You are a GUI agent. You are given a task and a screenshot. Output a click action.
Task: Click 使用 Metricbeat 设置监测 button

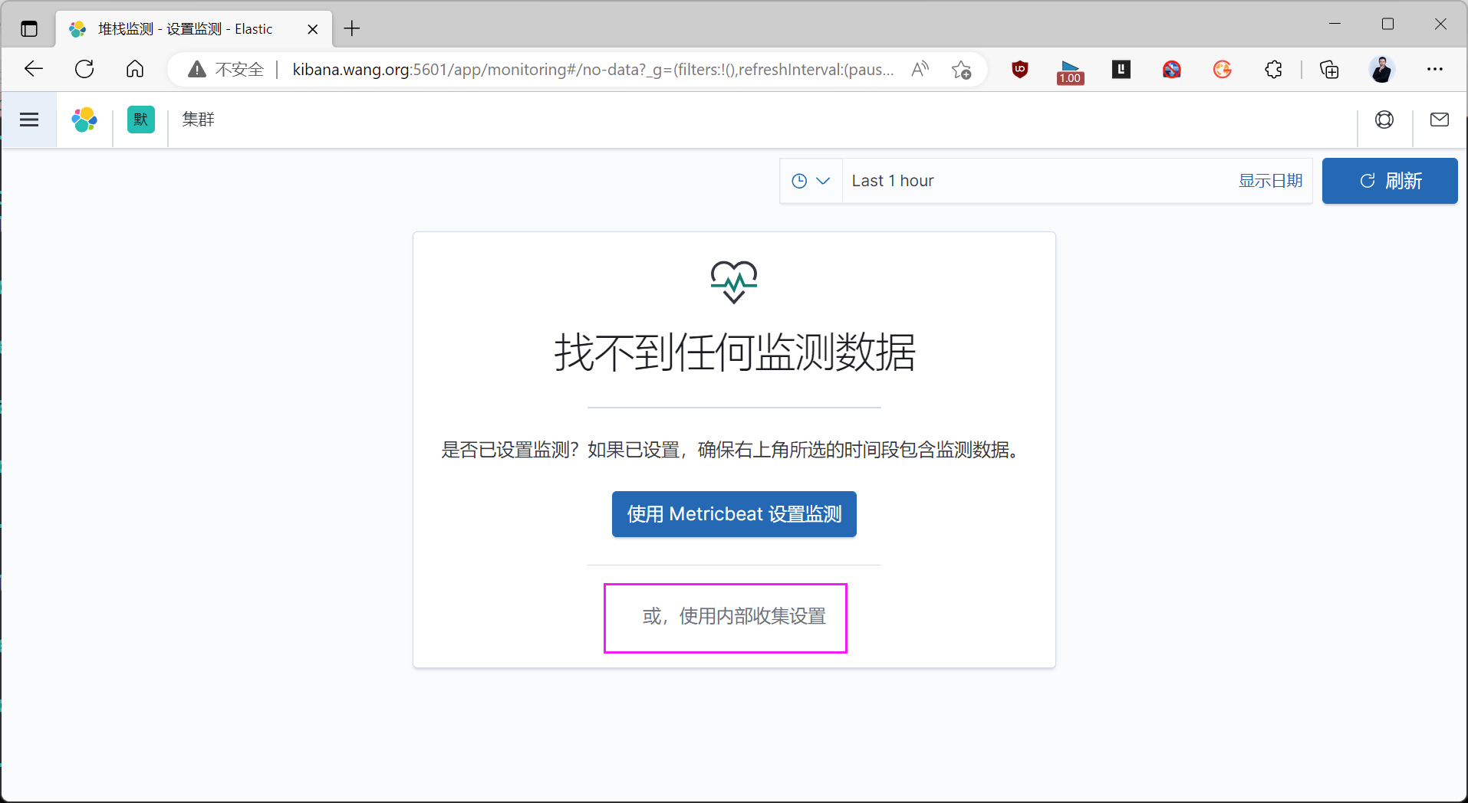pyautogui.click(x=734, y=514)
